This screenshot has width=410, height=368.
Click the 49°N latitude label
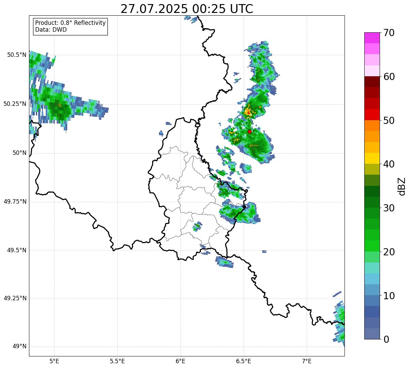tap(19, 347)
